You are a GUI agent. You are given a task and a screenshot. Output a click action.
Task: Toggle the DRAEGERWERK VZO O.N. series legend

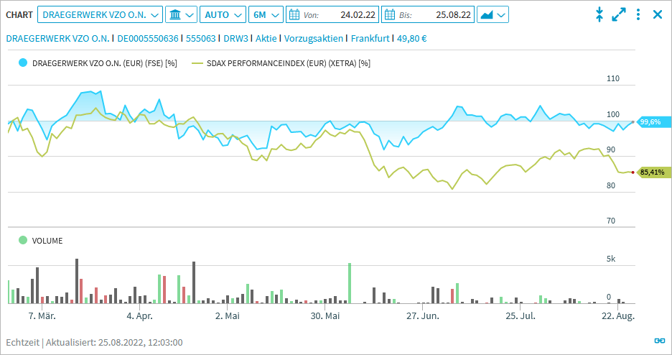pyautogui.click(x=23, y=63)
